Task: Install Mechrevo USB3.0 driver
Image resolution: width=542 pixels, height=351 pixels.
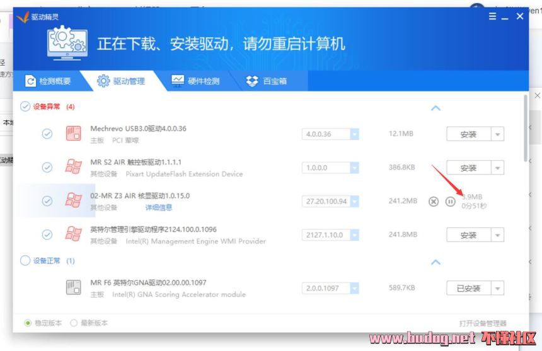Action: (469, 134)
